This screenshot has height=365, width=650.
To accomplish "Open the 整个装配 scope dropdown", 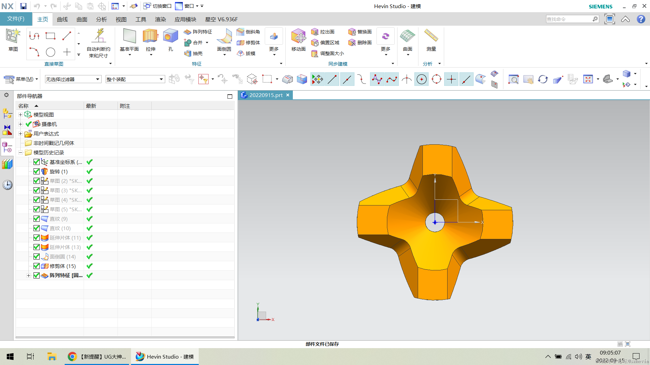I will click(x=135, y=79).
